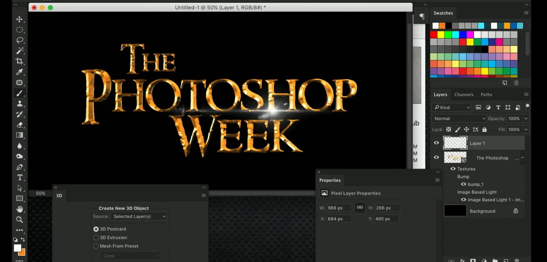Toggle Textures visibility eye
Screen dimensions: 547x262
453,168
